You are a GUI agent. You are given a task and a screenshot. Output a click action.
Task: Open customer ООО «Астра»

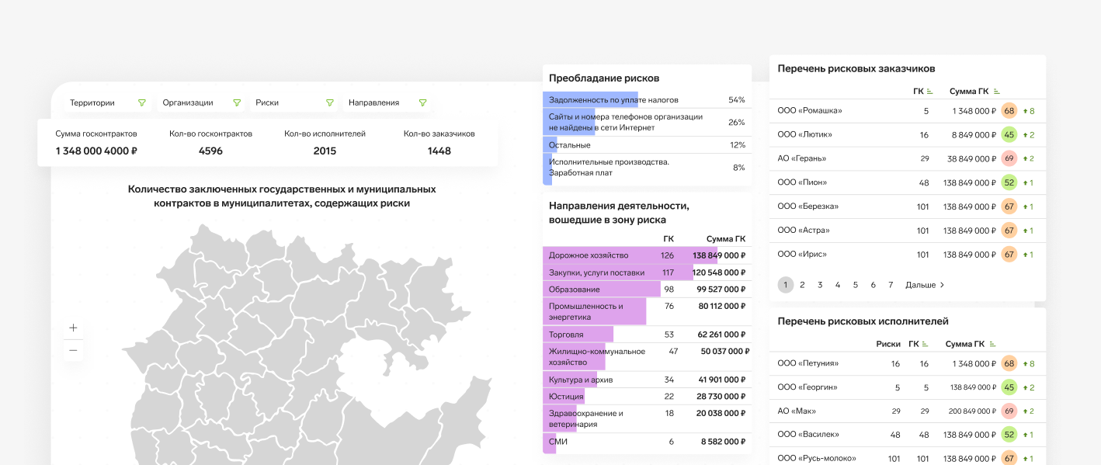[804, 231]
